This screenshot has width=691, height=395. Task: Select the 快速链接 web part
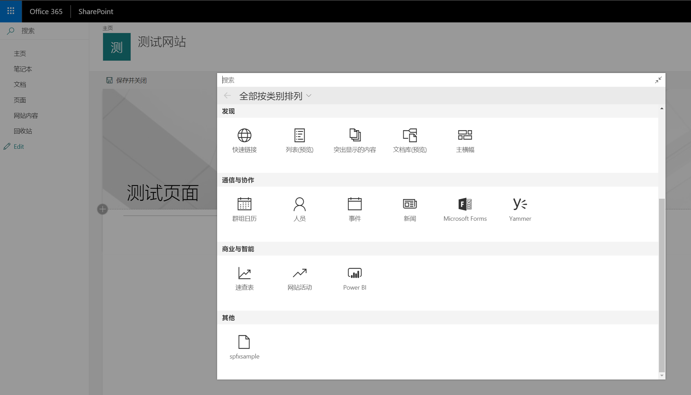245,140
